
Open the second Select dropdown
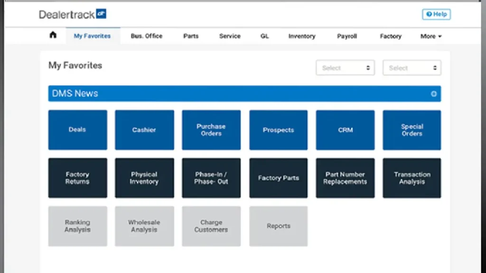pos(412,68)
